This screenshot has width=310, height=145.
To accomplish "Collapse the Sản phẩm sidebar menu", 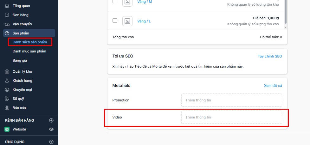I will 29,33.
